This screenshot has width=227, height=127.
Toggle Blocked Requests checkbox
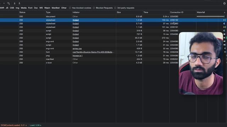[x=94, y=8]
